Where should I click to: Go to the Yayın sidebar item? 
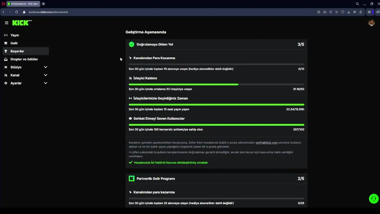pos(15,35)
